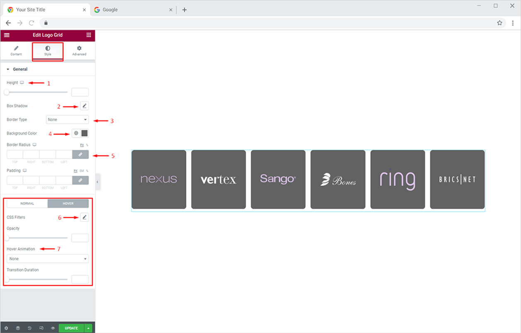Select the Sango logo tile
Image resolution: width=521 pixels, height=333 pixels.
(278, 179)
